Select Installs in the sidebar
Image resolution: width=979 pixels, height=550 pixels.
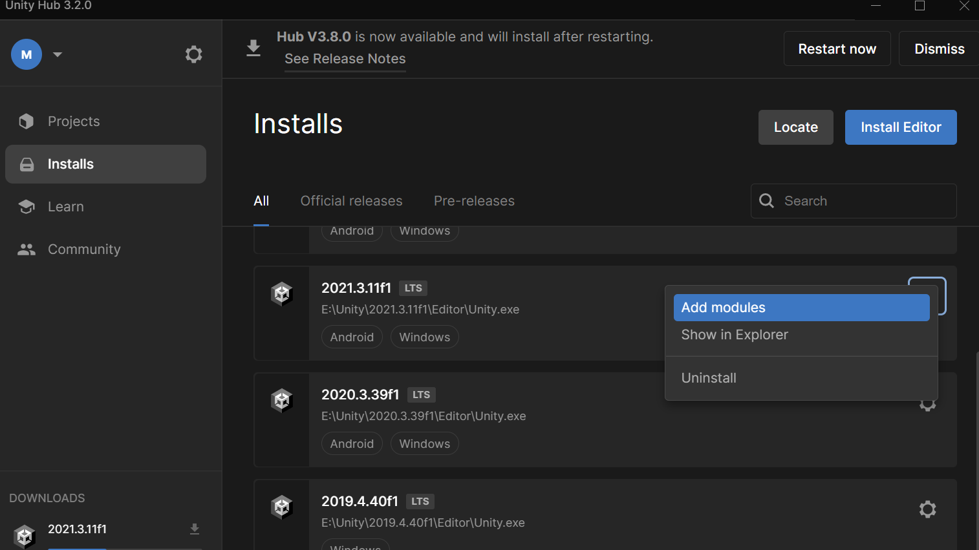tap(105, 164)
